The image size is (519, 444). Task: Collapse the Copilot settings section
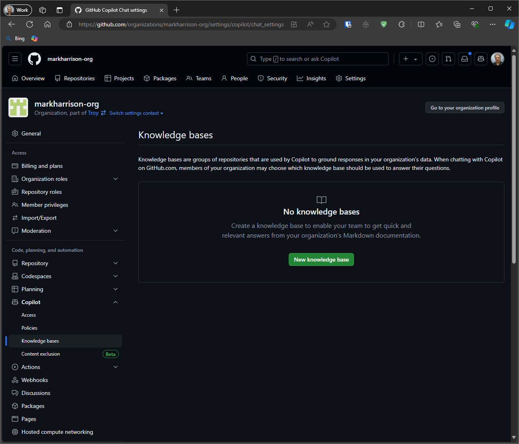click(116, 302)
